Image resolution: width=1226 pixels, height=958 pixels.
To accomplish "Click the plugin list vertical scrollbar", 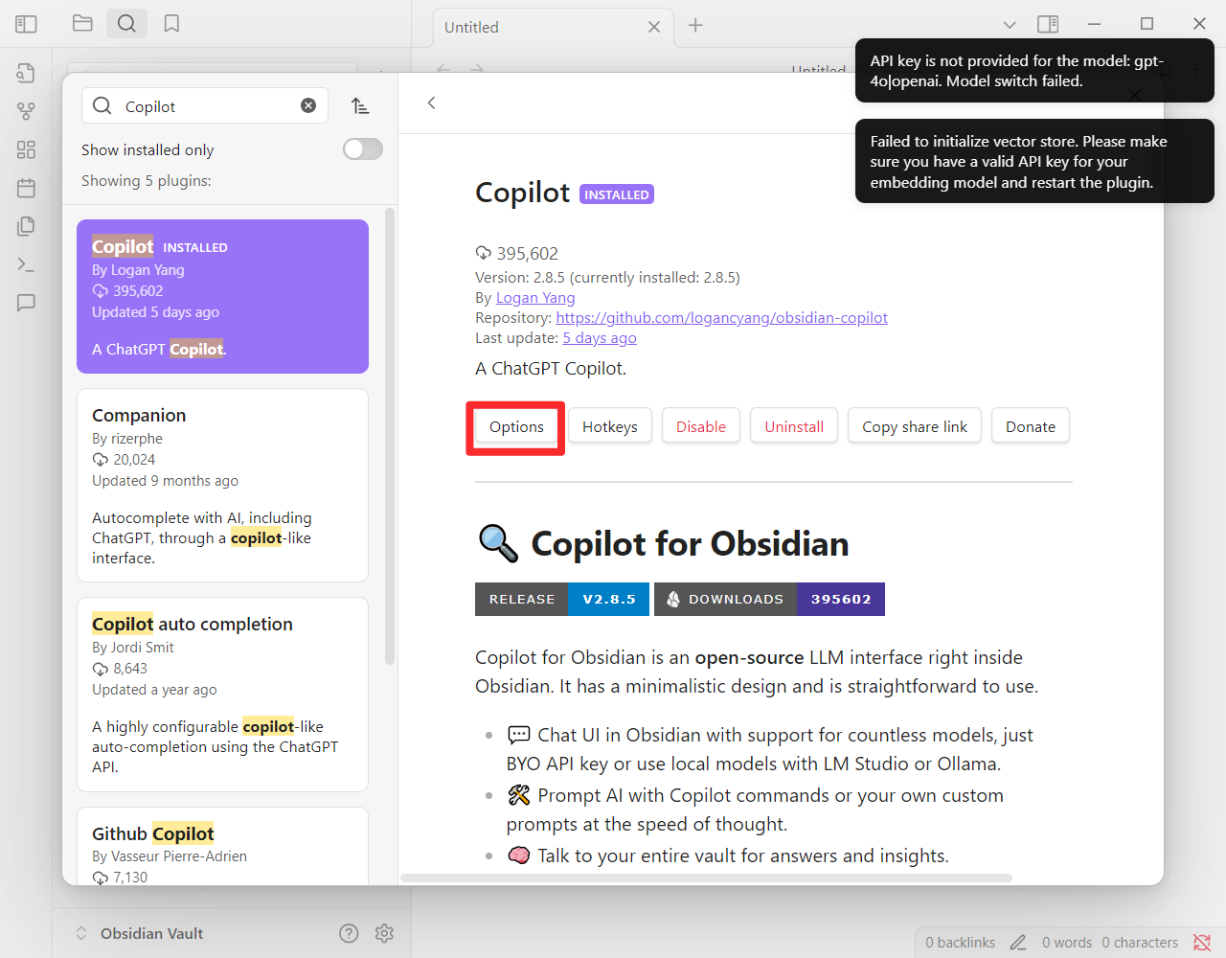I will pyautogui.click(x=390, y=436).
